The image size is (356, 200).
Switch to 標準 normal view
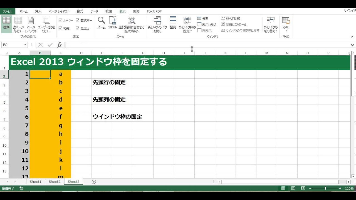[x=6, y=24]
